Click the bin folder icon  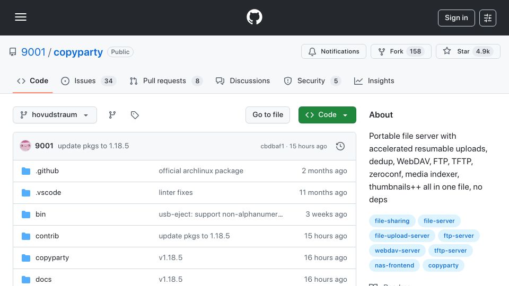[x=26, y=215]
